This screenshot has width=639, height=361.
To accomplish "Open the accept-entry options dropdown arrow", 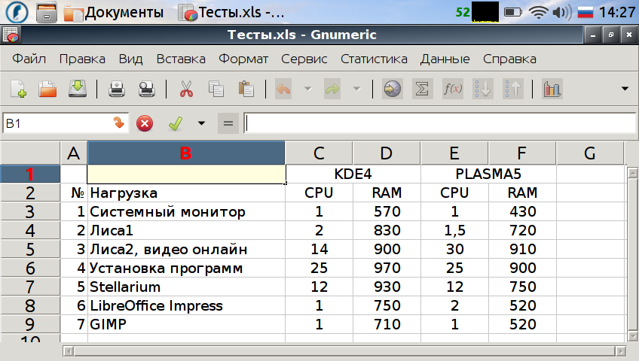I will [201, 123].
